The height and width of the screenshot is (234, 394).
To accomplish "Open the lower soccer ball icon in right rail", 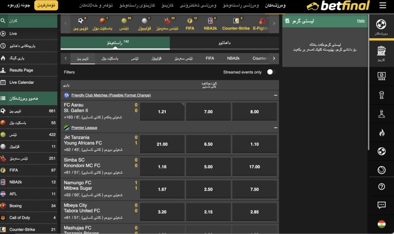I will (381, 151).
